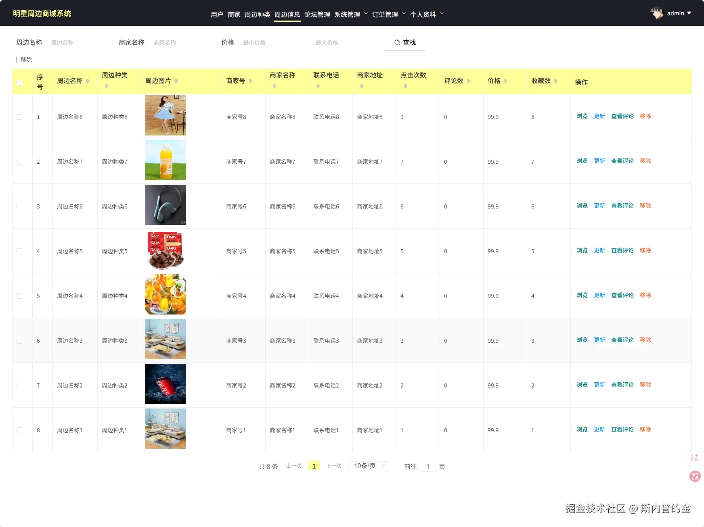Focus the 周边名称 search field
The image size is (704, 527).
point(80,43)
